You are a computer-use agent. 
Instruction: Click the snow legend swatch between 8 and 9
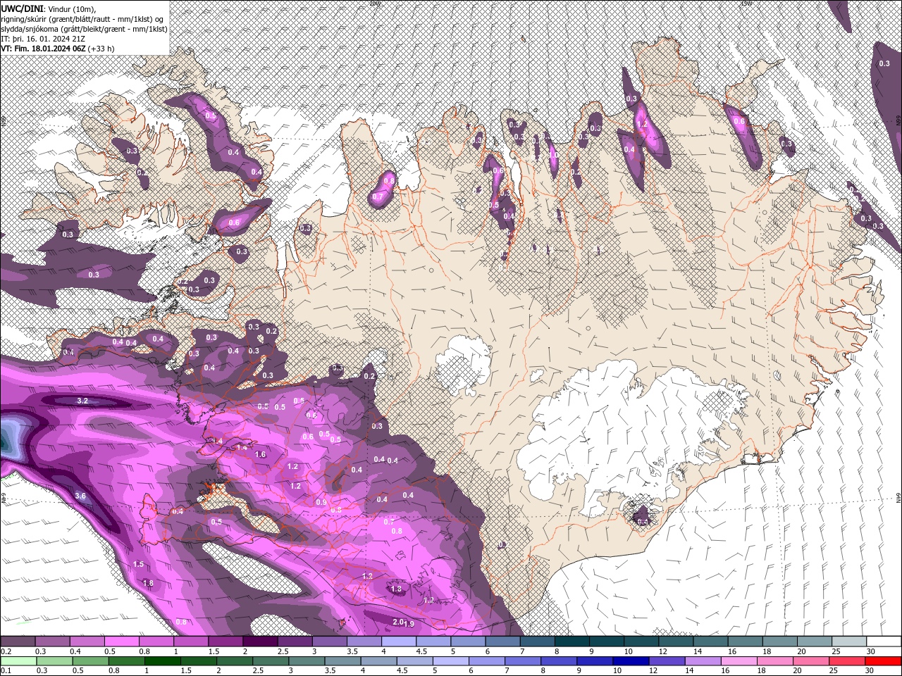coord(572,641)
